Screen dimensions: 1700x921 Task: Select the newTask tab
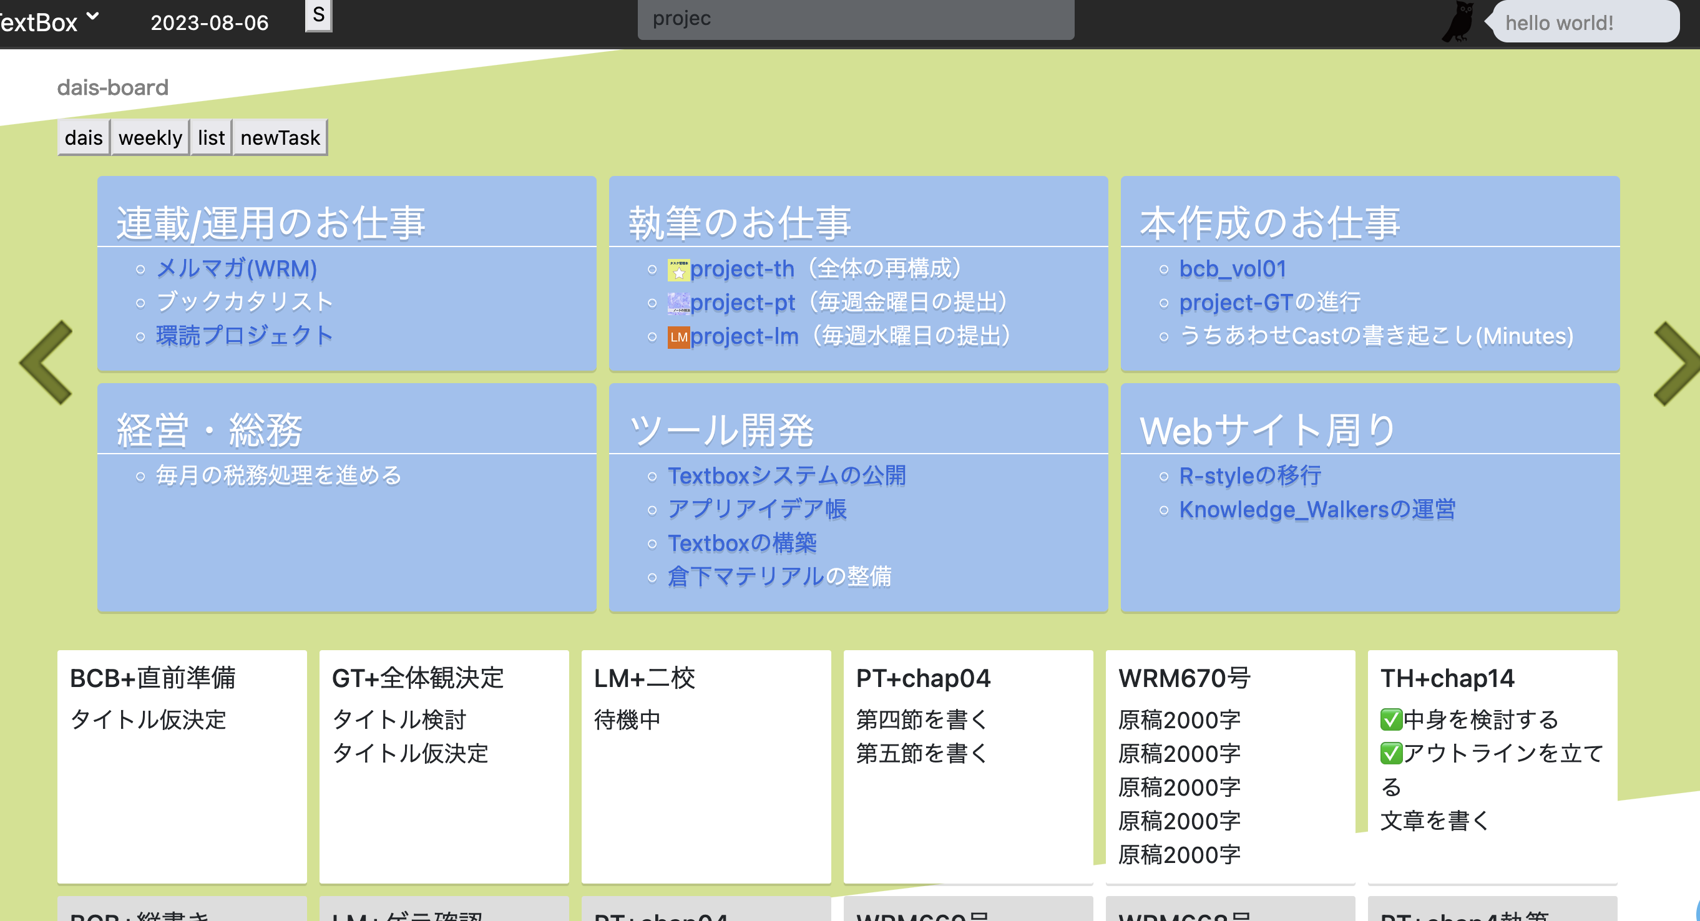(x=280, y=137)
